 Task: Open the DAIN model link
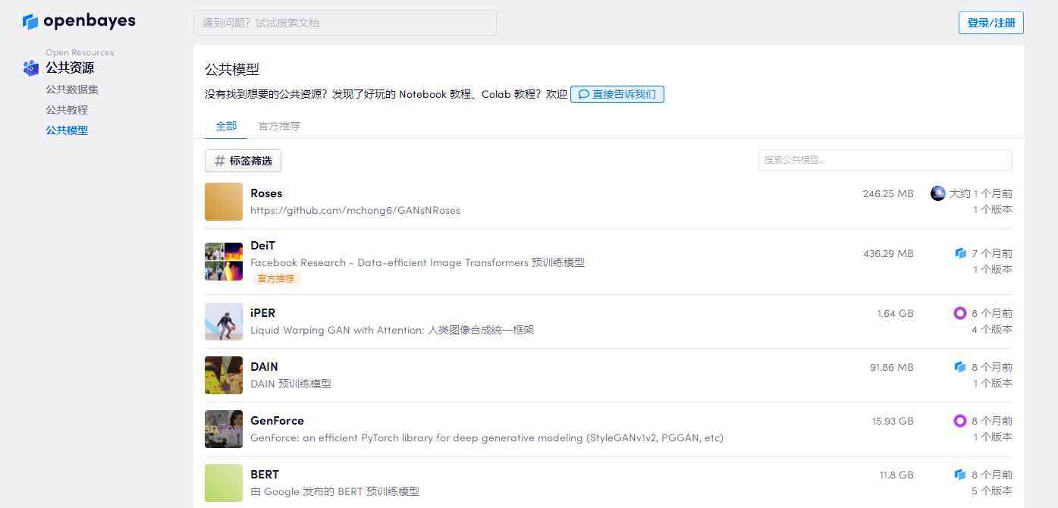pyautogui.click(x=265, y=367)
